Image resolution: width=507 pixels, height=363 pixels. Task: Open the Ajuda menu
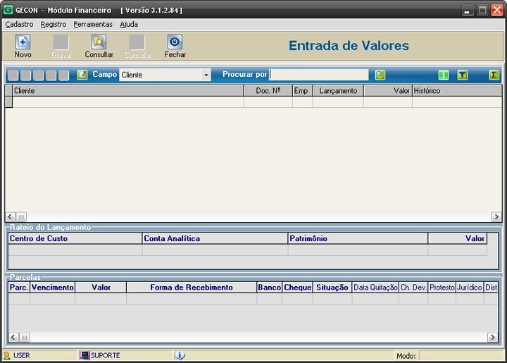[129, 24]
